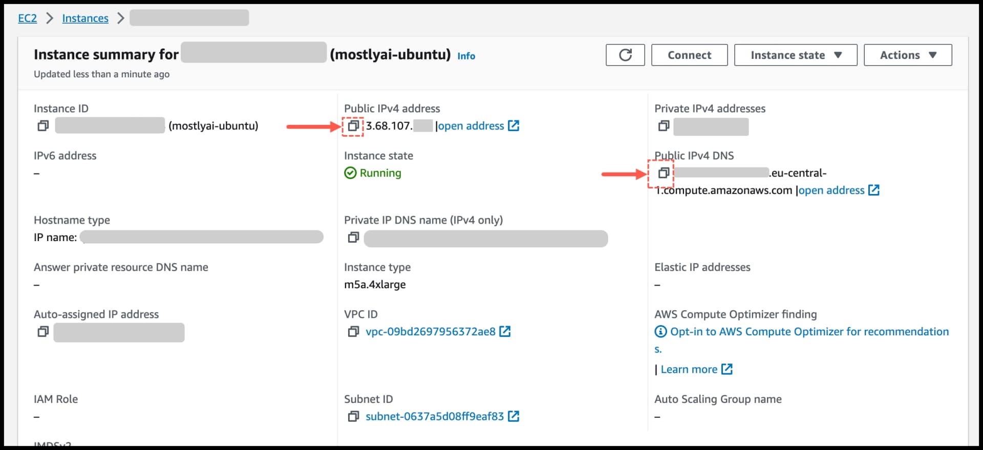The height and width of the screenshot is (450, 983).
Task: Open the Actions dropdown
Action: click(x=907, y=55)
